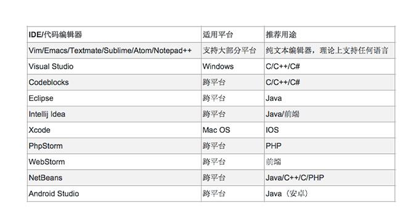Select the Eclipse cell
400x222 pixels.
coord(114,98)
